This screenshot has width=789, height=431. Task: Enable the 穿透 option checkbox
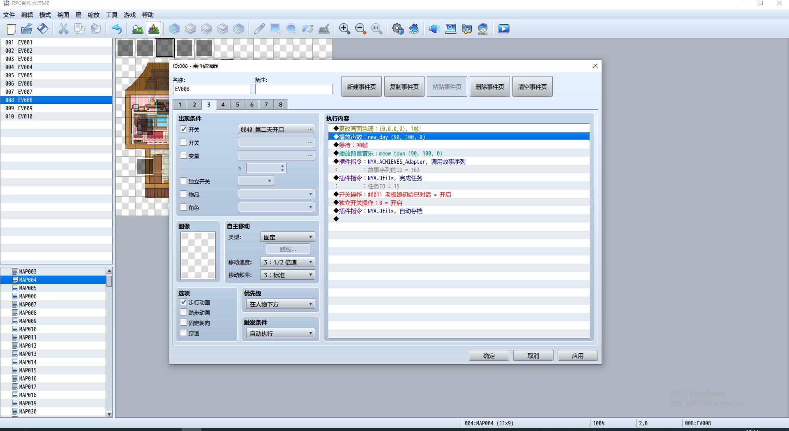184,333
